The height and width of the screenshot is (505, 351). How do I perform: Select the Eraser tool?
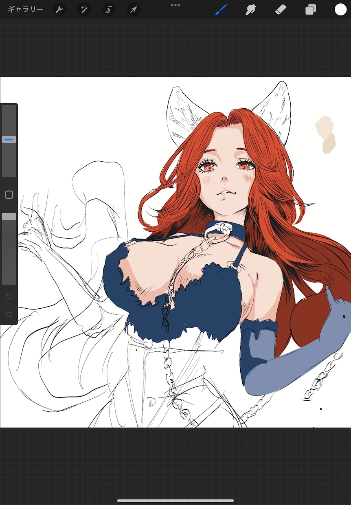(x=281, y=9)
